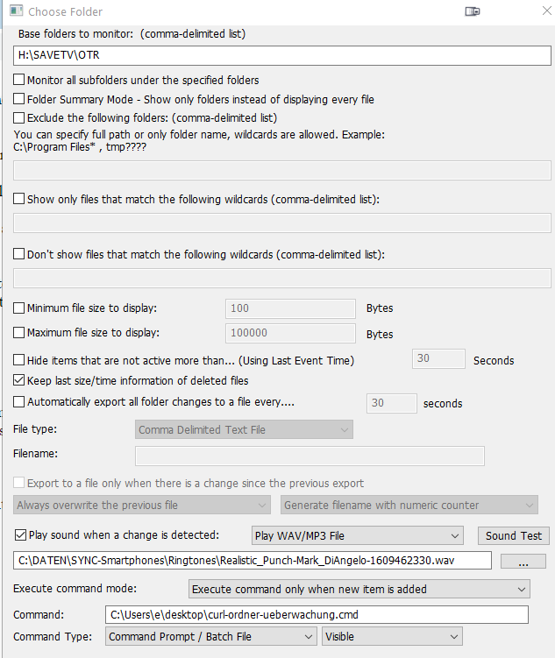Open the Visible window mode dropdown
This screenshot has width=555, height=658.
[391, 637]
